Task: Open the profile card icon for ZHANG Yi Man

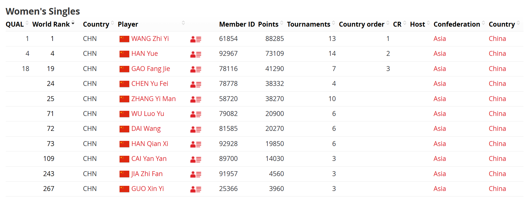Action: (196, 99)
